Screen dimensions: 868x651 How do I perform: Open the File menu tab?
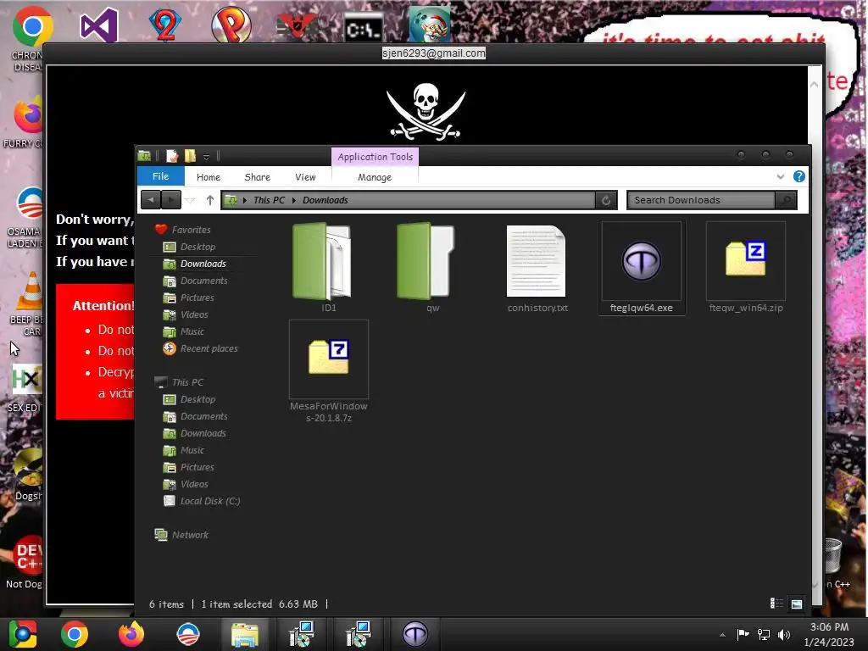[160, 176]
